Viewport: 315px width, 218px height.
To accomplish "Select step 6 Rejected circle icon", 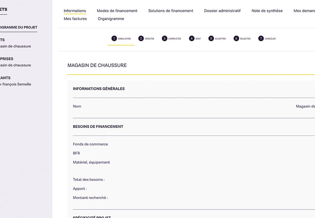I will point(236,38).
